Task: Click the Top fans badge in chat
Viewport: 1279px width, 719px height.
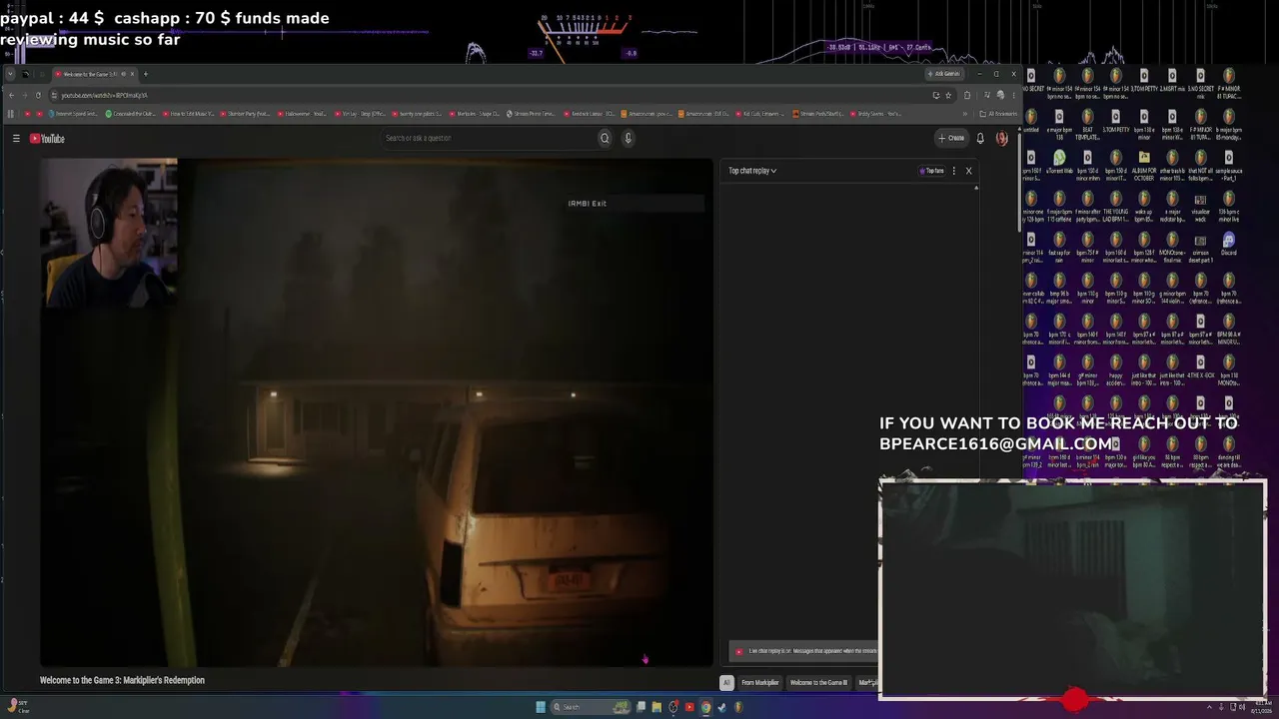Action: coord(931,171)
